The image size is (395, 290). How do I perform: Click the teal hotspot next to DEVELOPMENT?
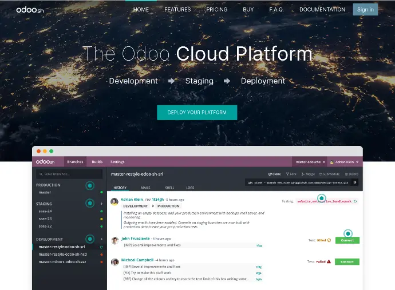pyautogui.click(x=90, y=239)
